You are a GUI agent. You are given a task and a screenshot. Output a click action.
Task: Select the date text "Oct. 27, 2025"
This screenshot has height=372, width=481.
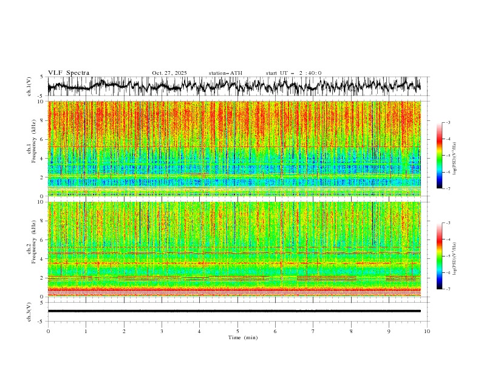point(169,73)
